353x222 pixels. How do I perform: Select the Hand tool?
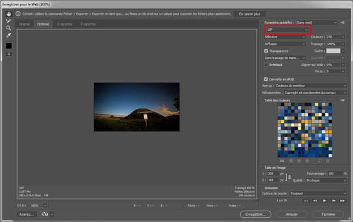click(x=9, y=14)
